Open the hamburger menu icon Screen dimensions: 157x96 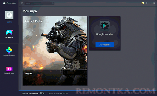pos(147,3)
